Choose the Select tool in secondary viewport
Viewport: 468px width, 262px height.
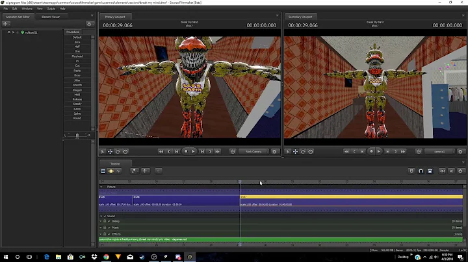click(x=288, y=152)
